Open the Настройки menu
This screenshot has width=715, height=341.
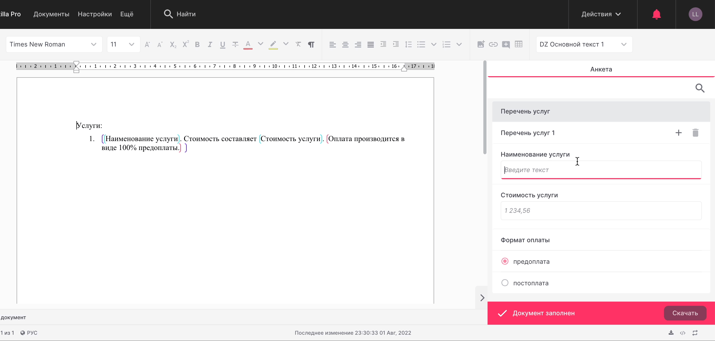[95, 14]
